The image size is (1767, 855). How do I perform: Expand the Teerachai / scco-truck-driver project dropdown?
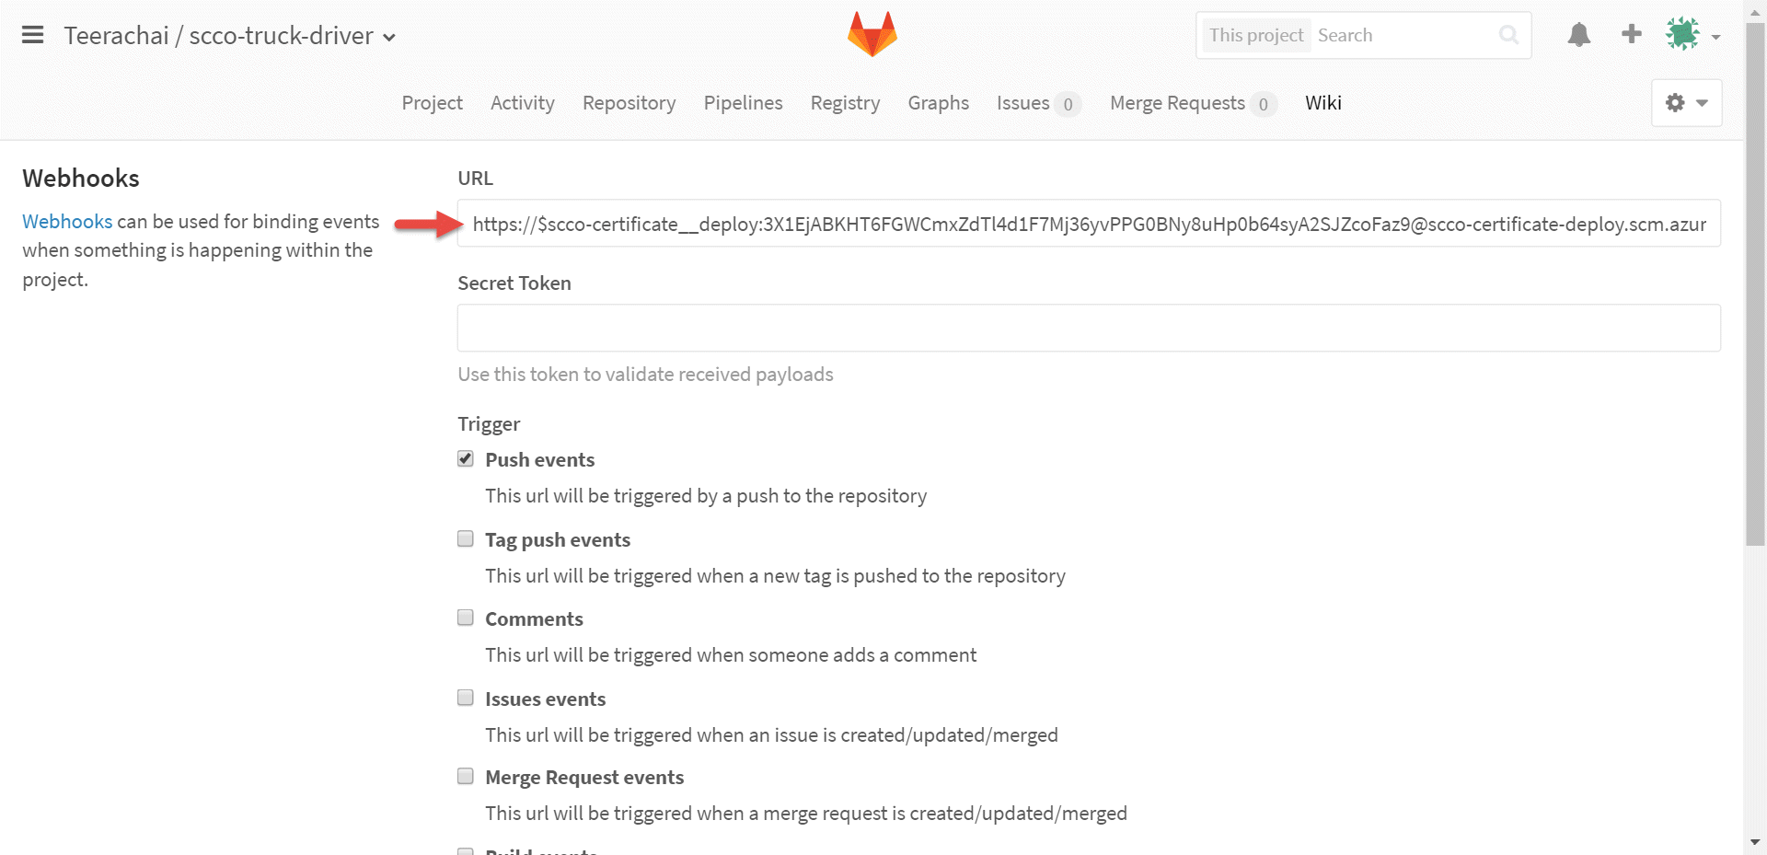pos(390,37)
